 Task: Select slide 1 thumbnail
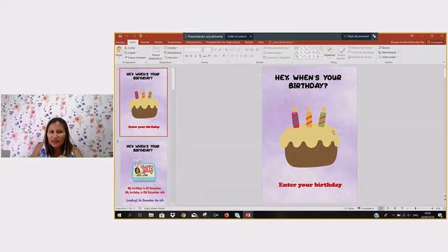point(143,102)
